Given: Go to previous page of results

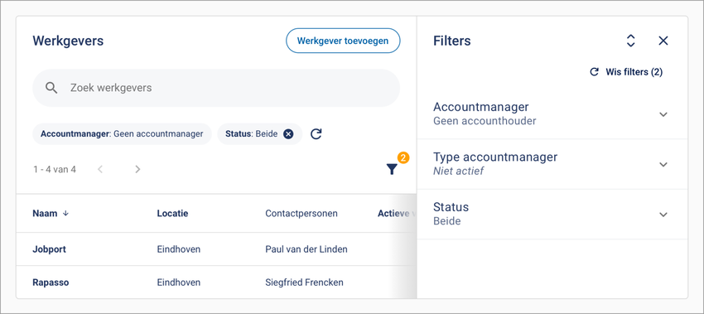Looking at the screenshot, I should click(100, 169).
